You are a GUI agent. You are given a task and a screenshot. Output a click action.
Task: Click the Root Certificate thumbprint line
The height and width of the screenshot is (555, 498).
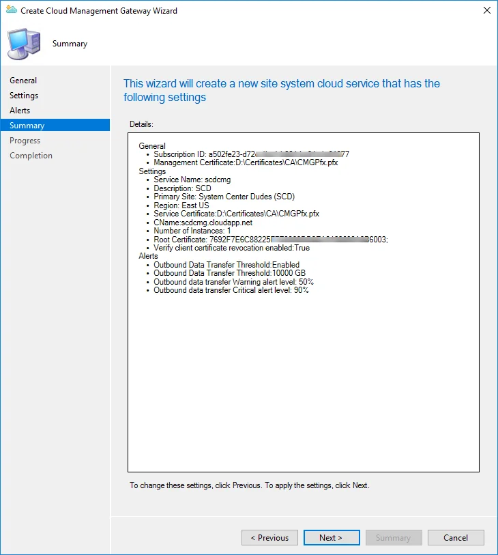click(271, 240)
